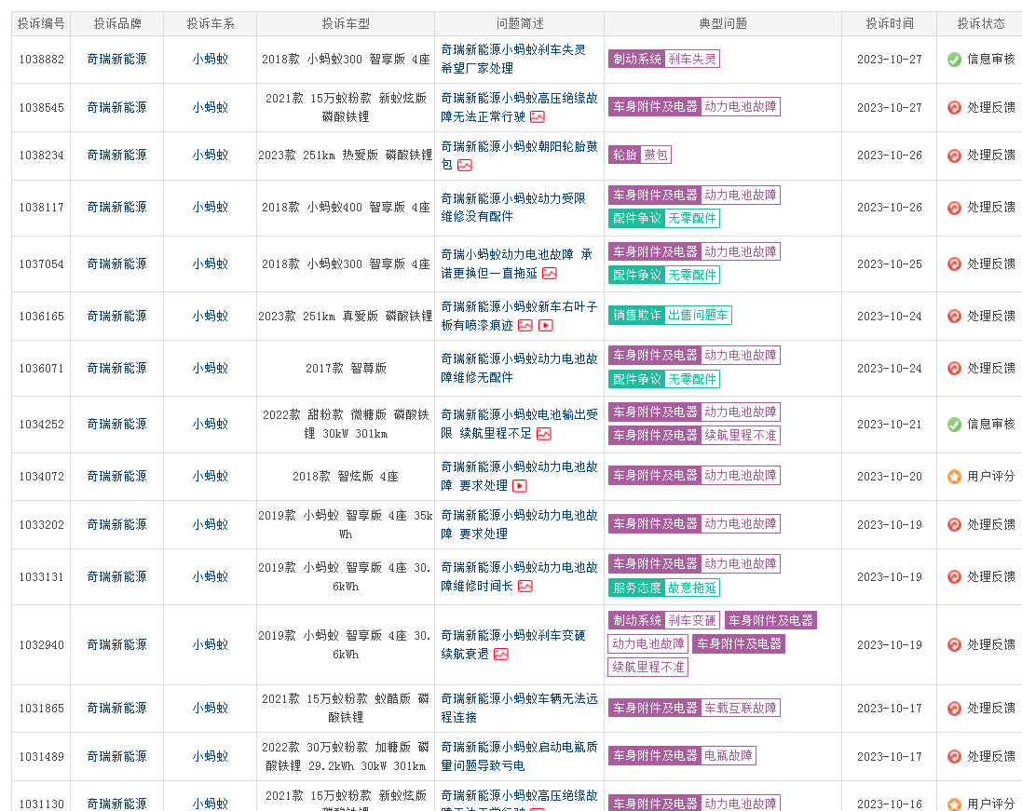Click the model cell 2018款 智炫版 4座
This screenshot has width=1022, height=811.
(346, 477)
